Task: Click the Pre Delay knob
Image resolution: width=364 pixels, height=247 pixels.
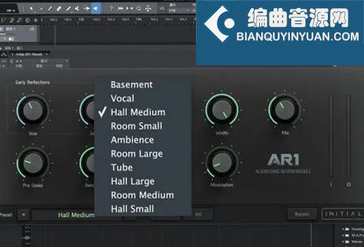Action: point(33,163)
